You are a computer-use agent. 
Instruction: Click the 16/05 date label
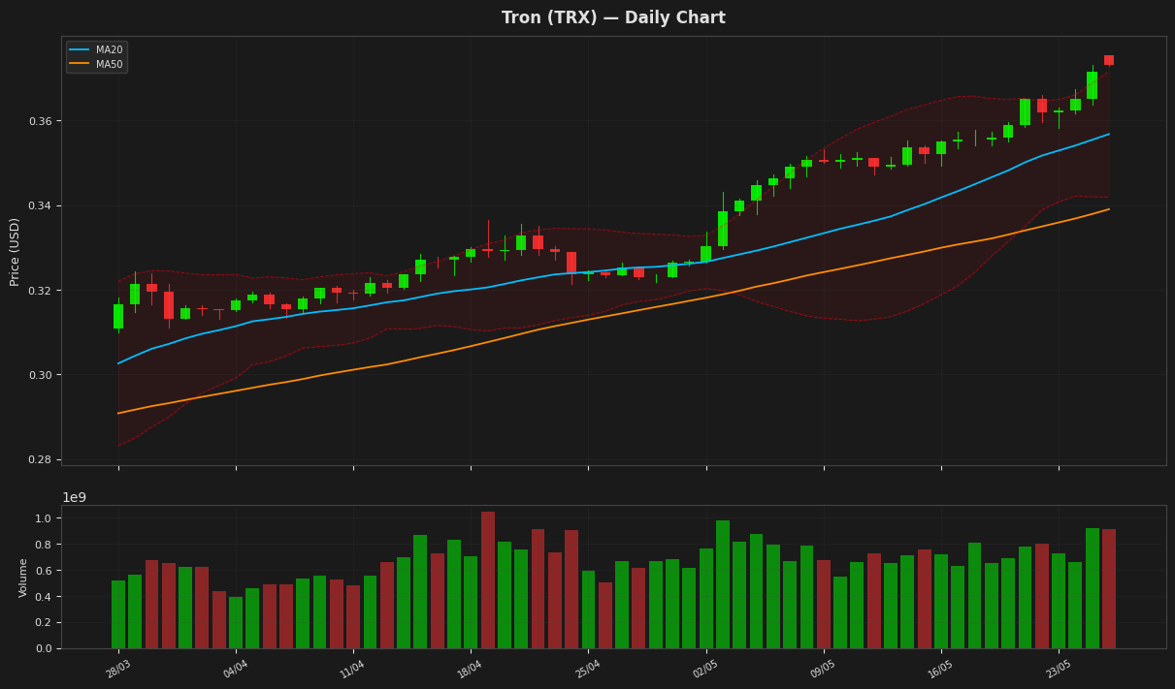[941, 669]
